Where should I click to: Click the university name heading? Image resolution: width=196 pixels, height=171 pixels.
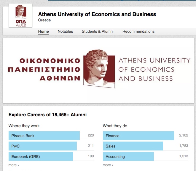(x=97, y=14)
